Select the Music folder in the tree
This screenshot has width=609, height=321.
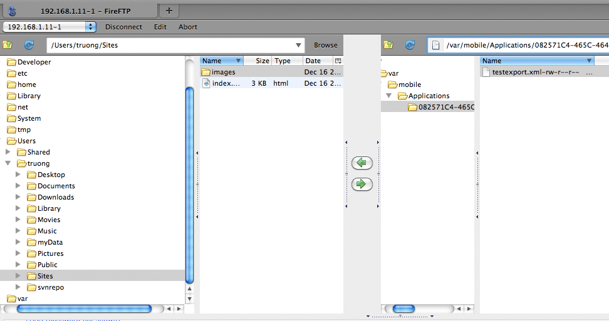[x=47, y=231]
